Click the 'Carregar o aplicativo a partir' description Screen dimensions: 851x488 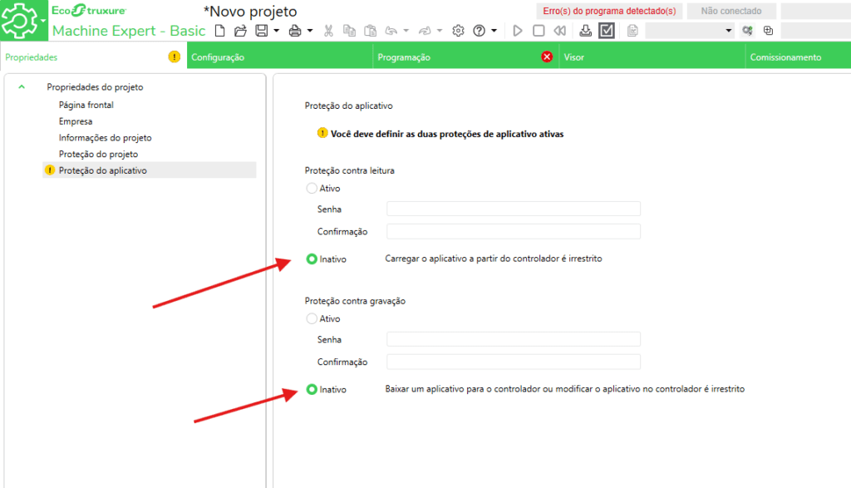494,259
